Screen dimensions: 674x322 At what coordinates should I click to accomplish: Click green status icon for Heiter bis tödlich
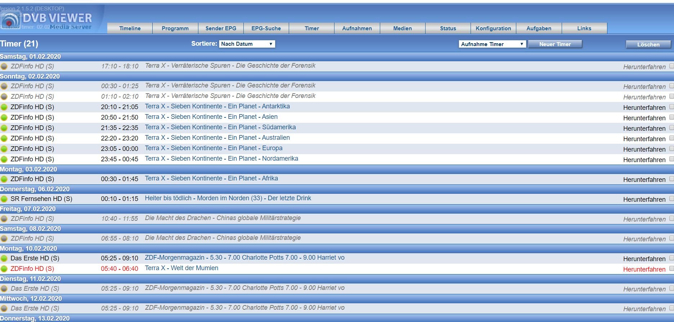(4, 199)
